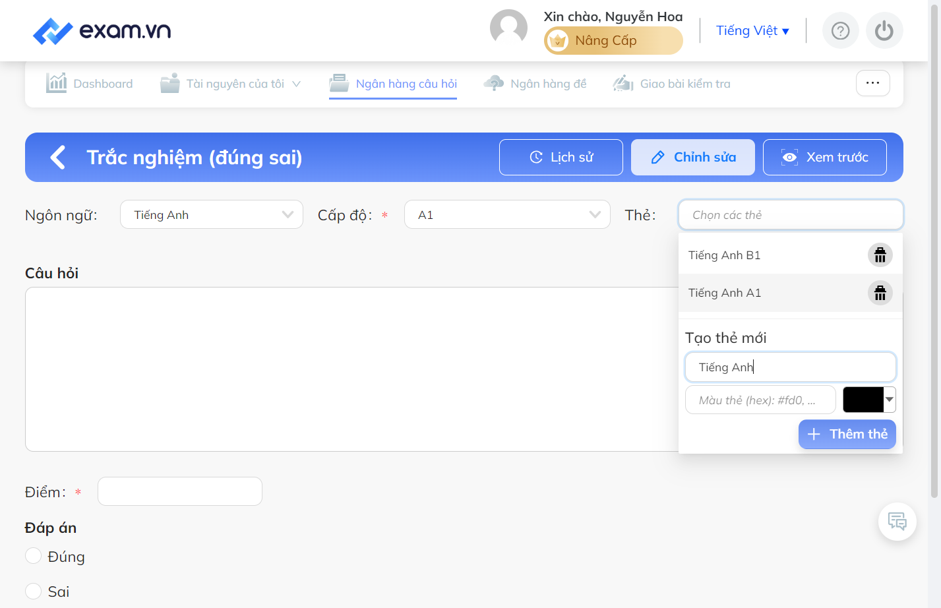Select the Đúng radio button

(33, 556)
